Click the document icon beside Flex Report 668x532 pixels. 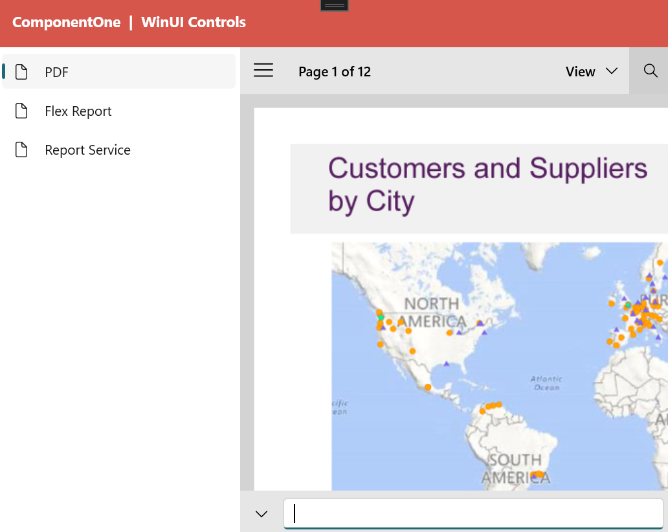21,111
